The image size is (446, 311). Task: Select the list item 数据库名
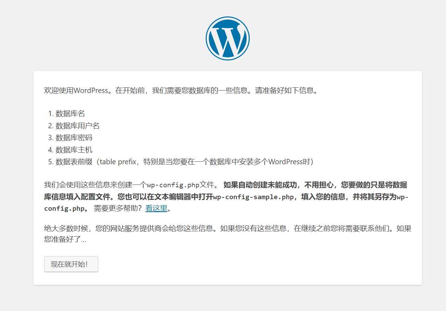pos(70,114)
